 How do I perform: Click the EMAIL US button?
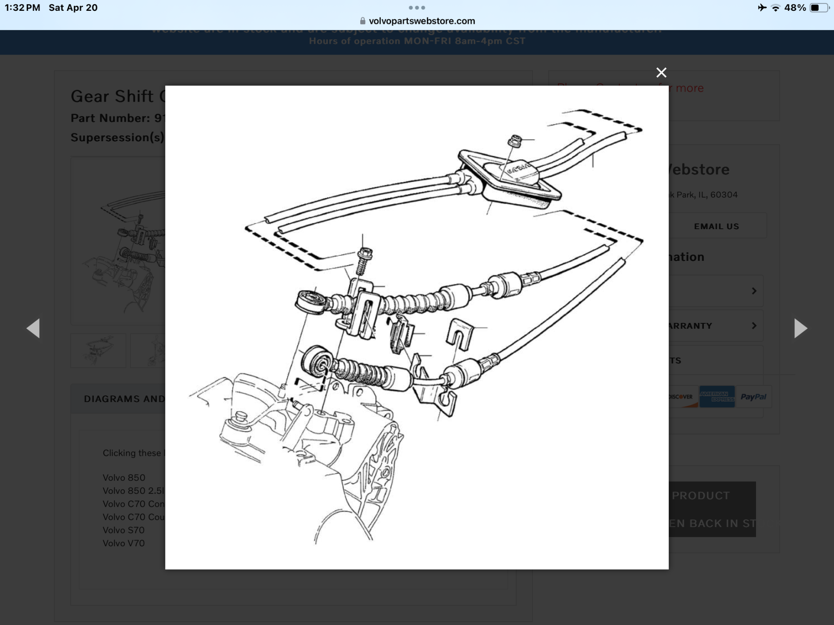(716, 226)
